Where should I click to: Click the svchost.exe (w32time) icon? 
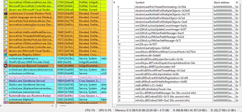[6, 73]
